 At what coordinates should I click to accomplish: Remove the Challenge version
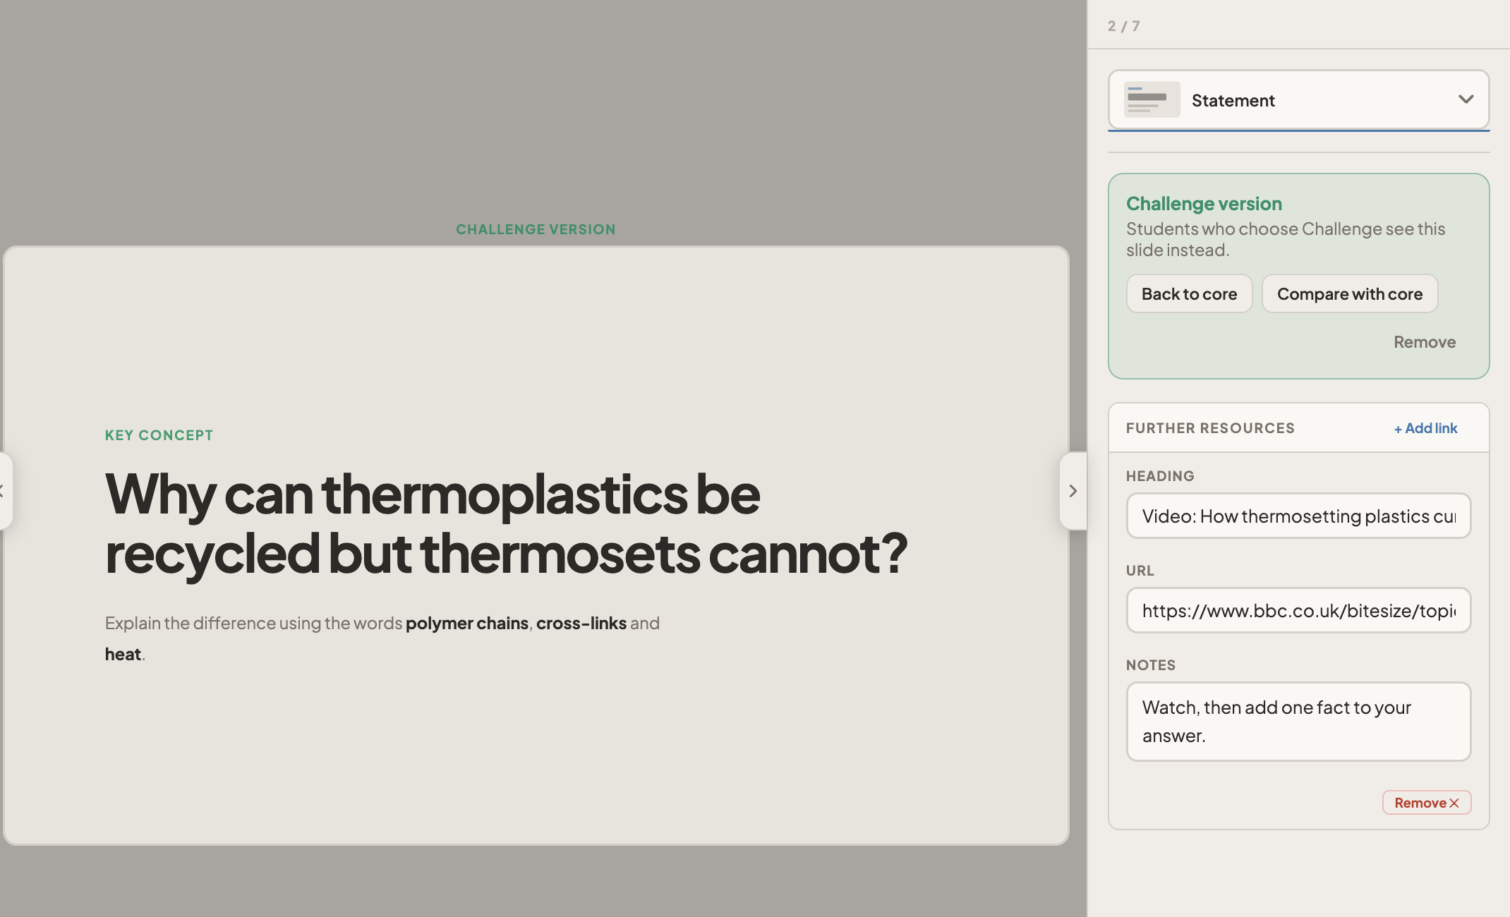[x=1425, y=342]
